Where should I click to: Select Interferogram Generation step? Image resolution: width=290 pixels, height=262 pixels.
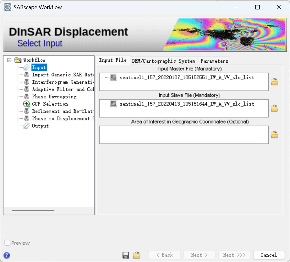click(63, 82)
